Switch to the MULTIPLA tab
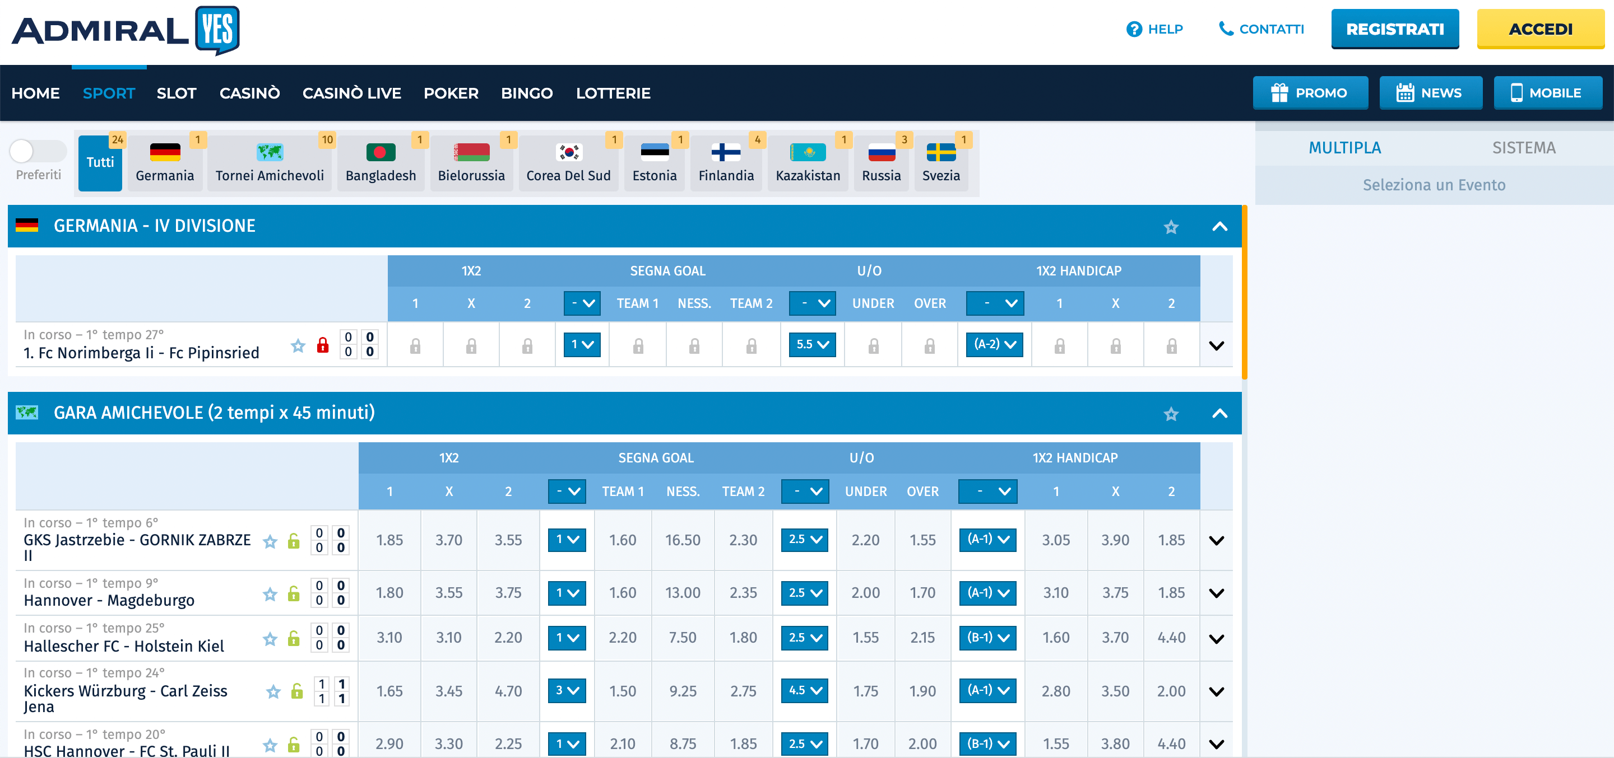 [1344, 148]
